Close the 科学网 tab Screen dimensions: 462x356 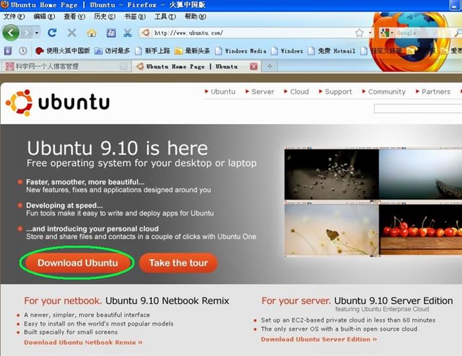pos(124,67)
